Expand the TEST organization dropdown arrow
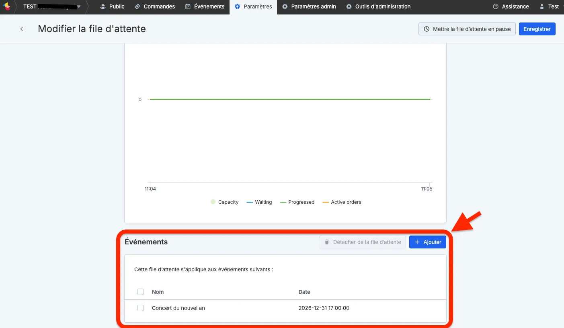Screen dimensions: 564x328 [79, 6]
